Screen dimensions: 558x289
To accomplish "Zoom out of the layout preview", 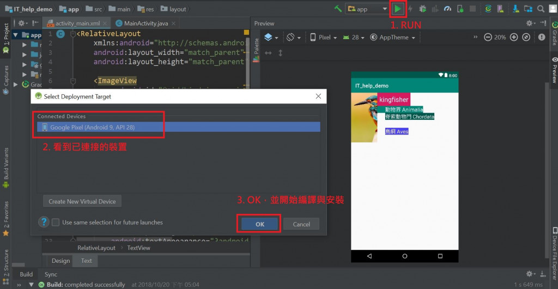I will pyautogui.click(x=488, y=38).
